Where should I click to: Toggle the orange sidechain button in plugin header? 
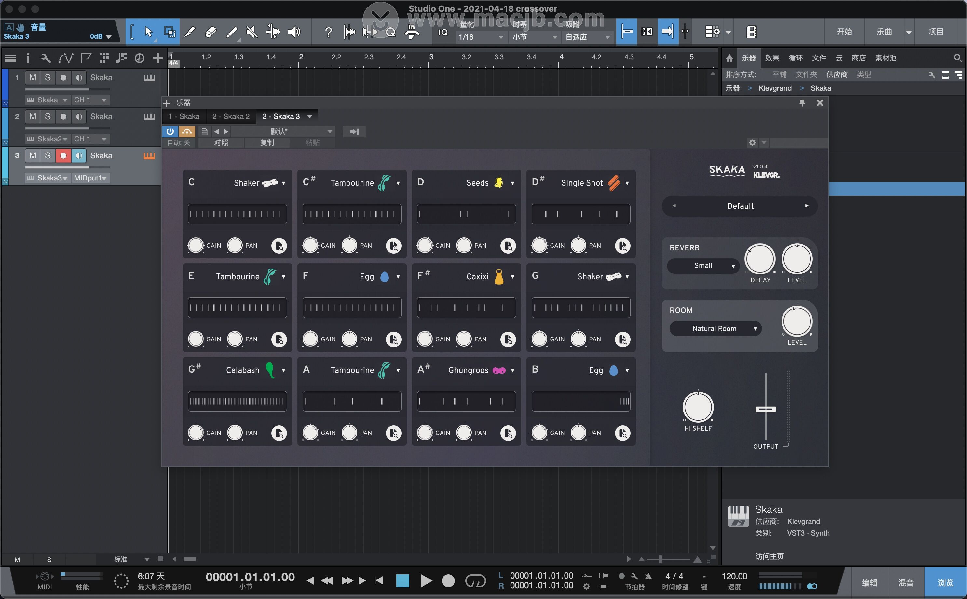pyautogui.click(x=187, y=131)
